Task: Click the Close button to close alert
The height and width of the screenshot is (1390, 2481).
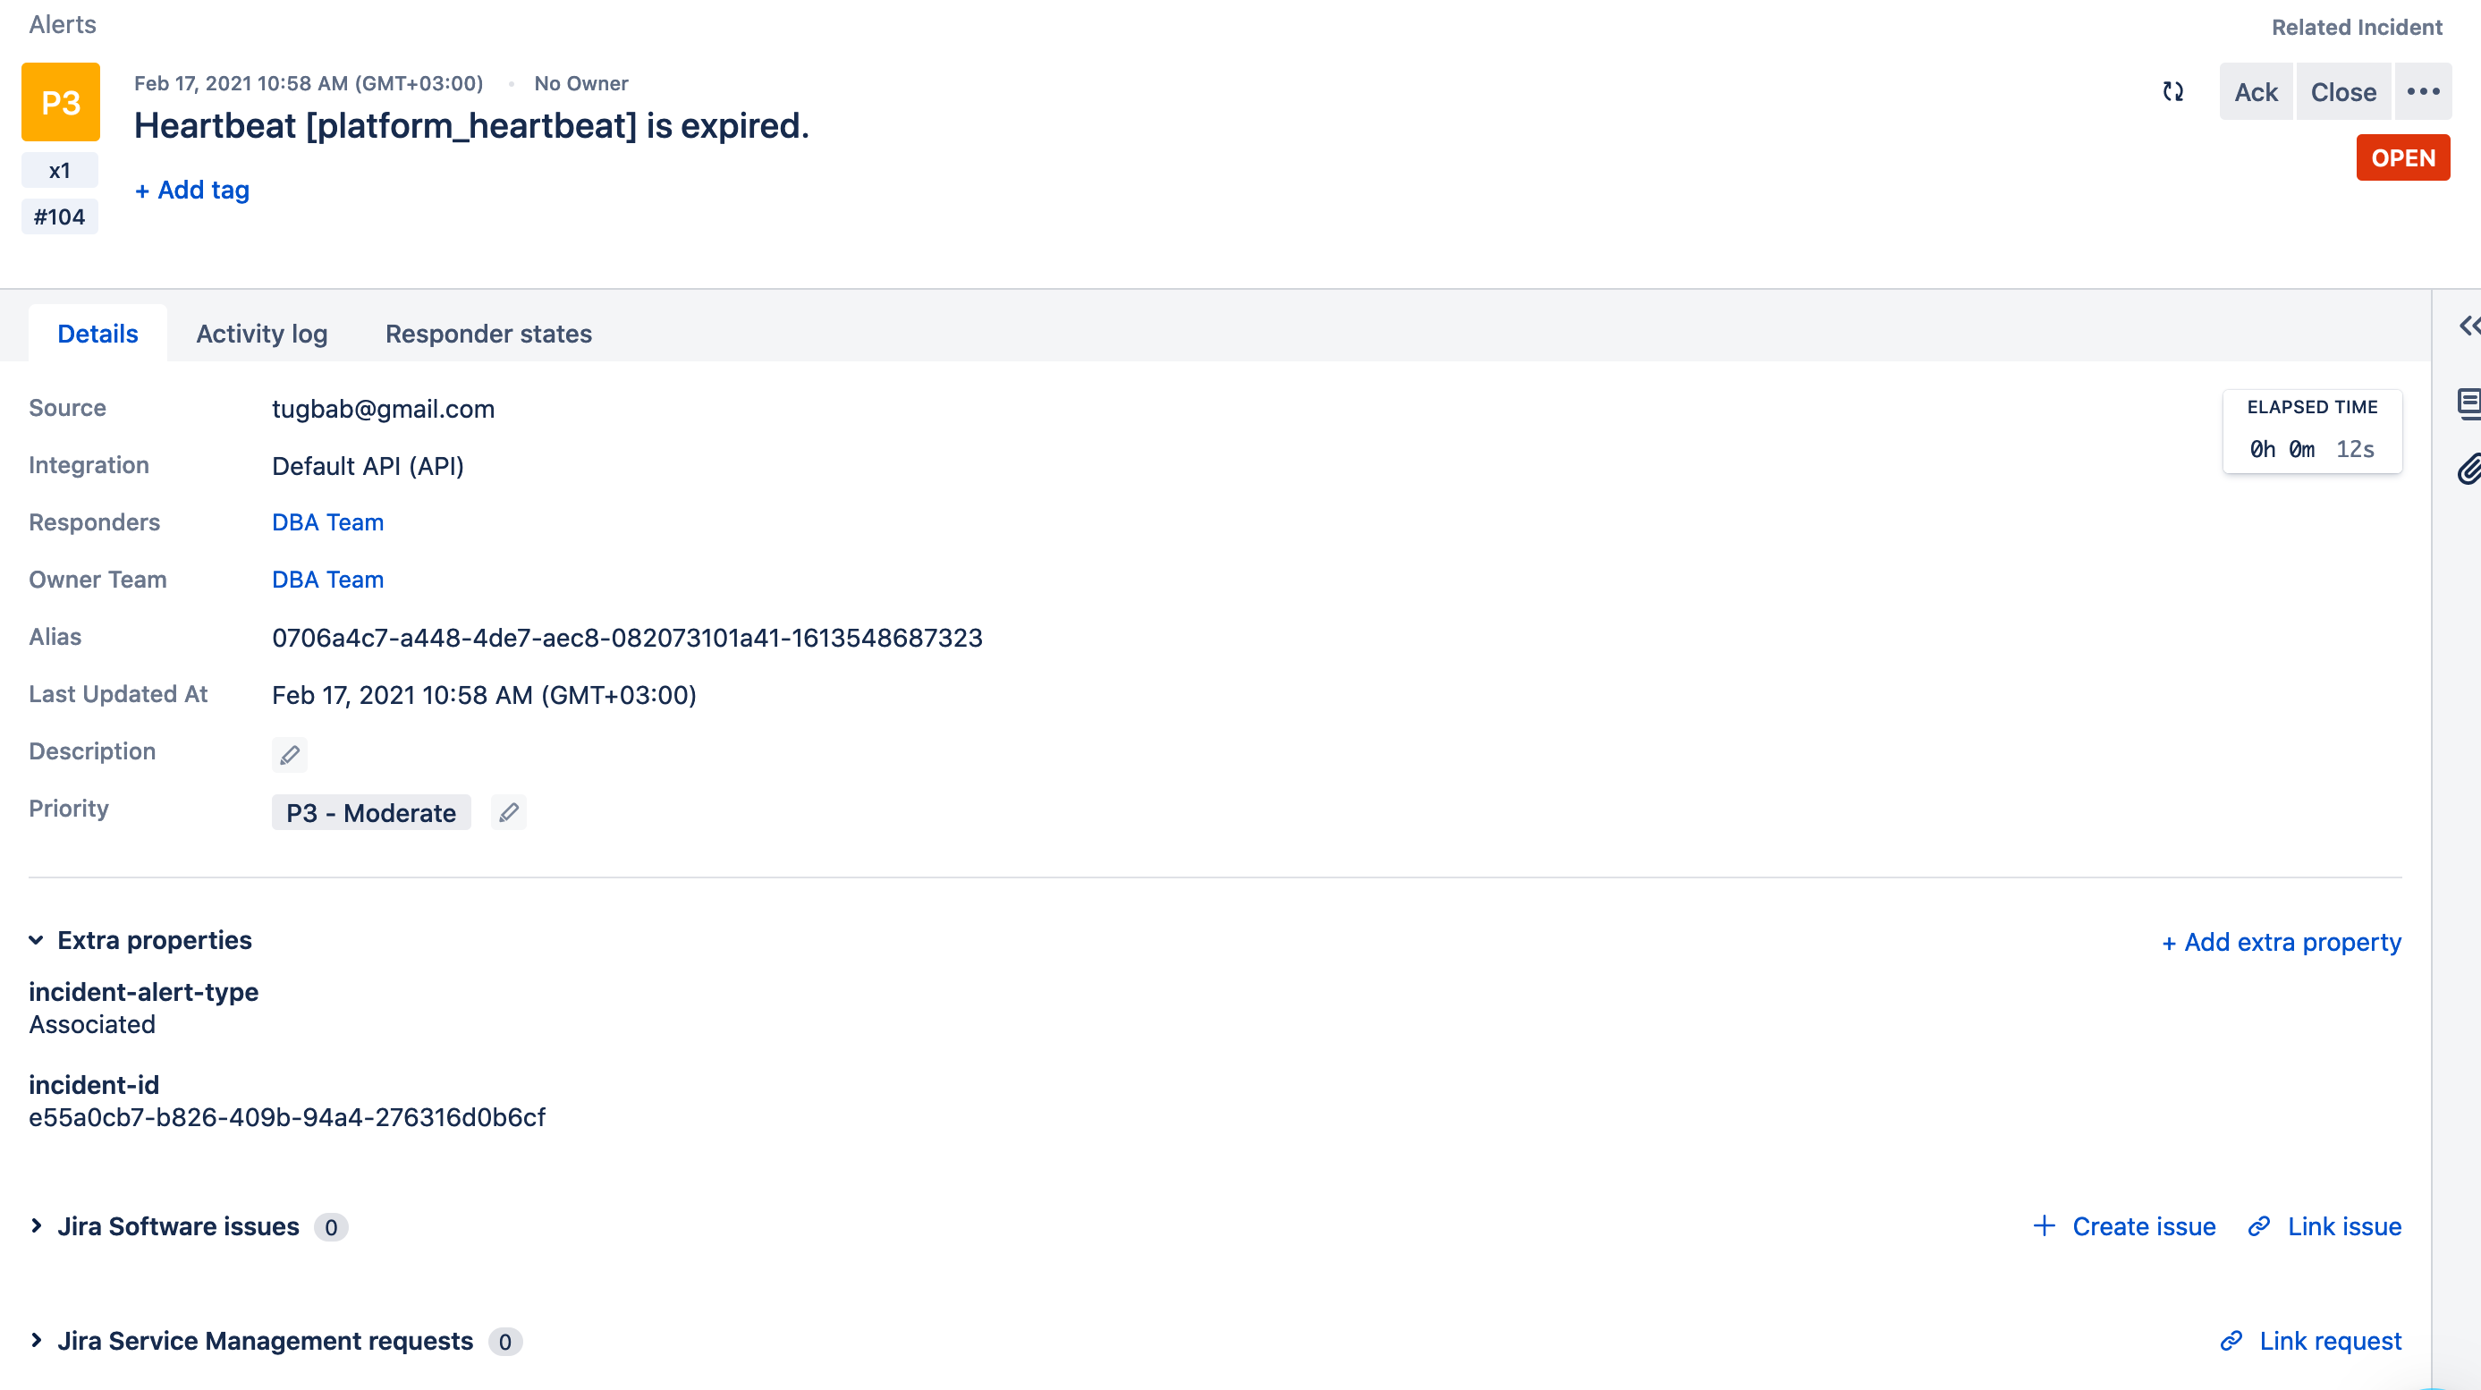Action: click(2343, 92)
